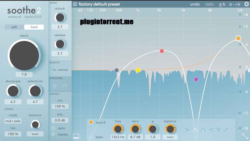The image size is (250, 141).
Task: Click the 500 frequency label
Action: pos(119,10)
